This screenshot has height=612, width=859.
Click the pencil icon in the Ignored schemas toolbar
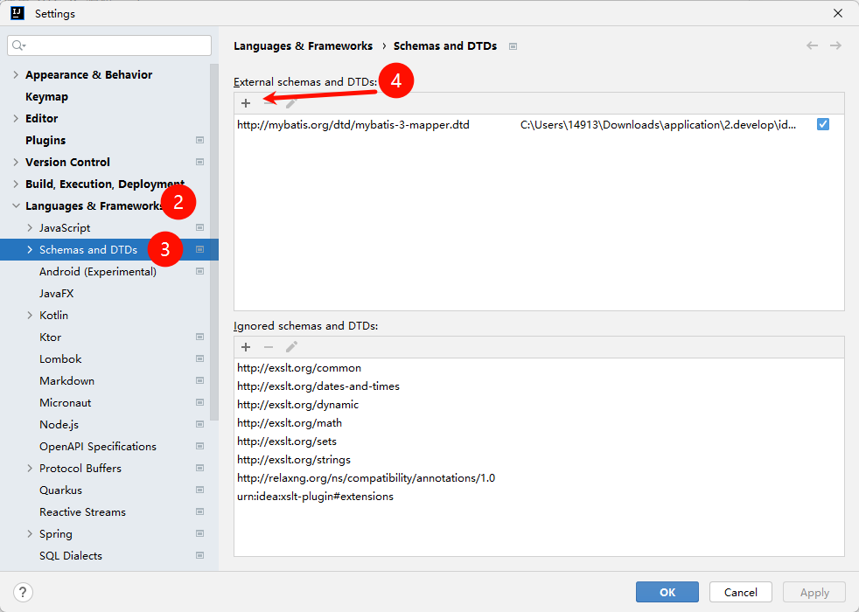point(291,347)
